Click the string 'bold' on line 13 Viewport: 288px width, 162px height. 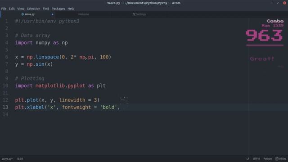point(108,107)
